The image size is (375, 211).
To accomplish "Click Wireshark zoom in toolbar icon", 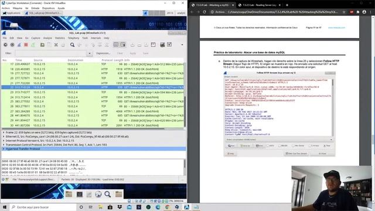I will [x=132, y=45].
